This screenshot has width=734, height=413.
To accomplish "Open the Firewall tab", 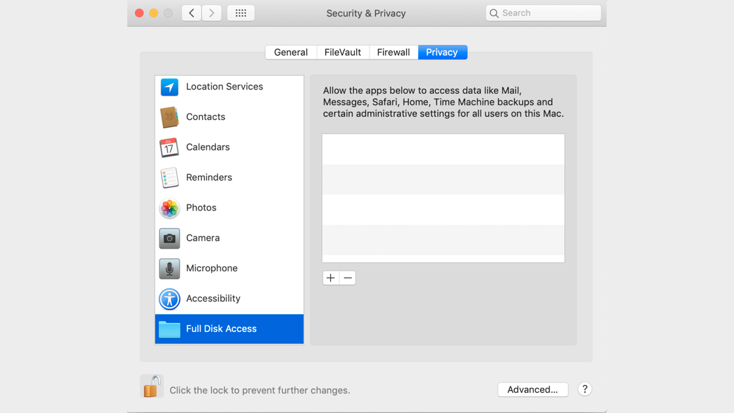I will [393, 52].
